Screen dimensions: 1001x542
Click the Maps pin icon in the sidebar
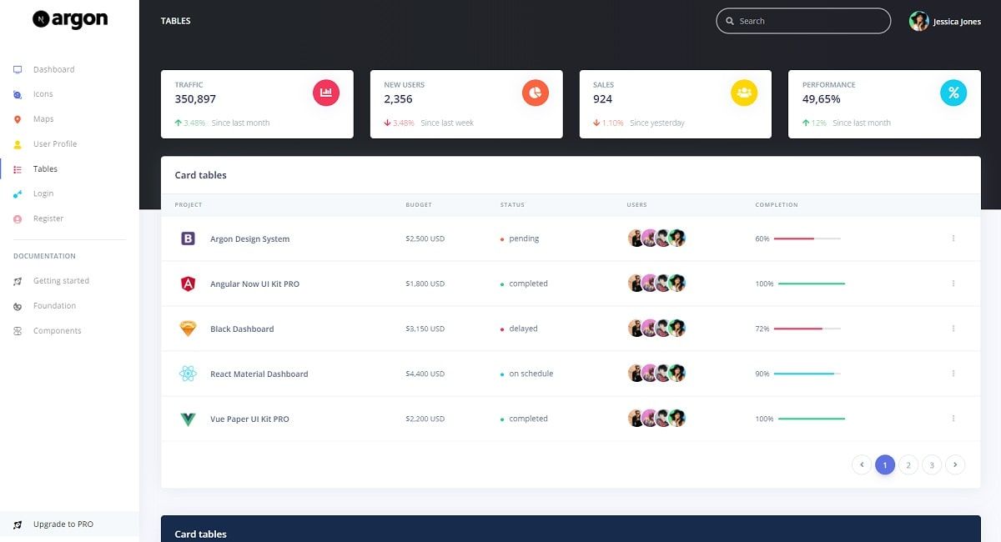point(18,118)
